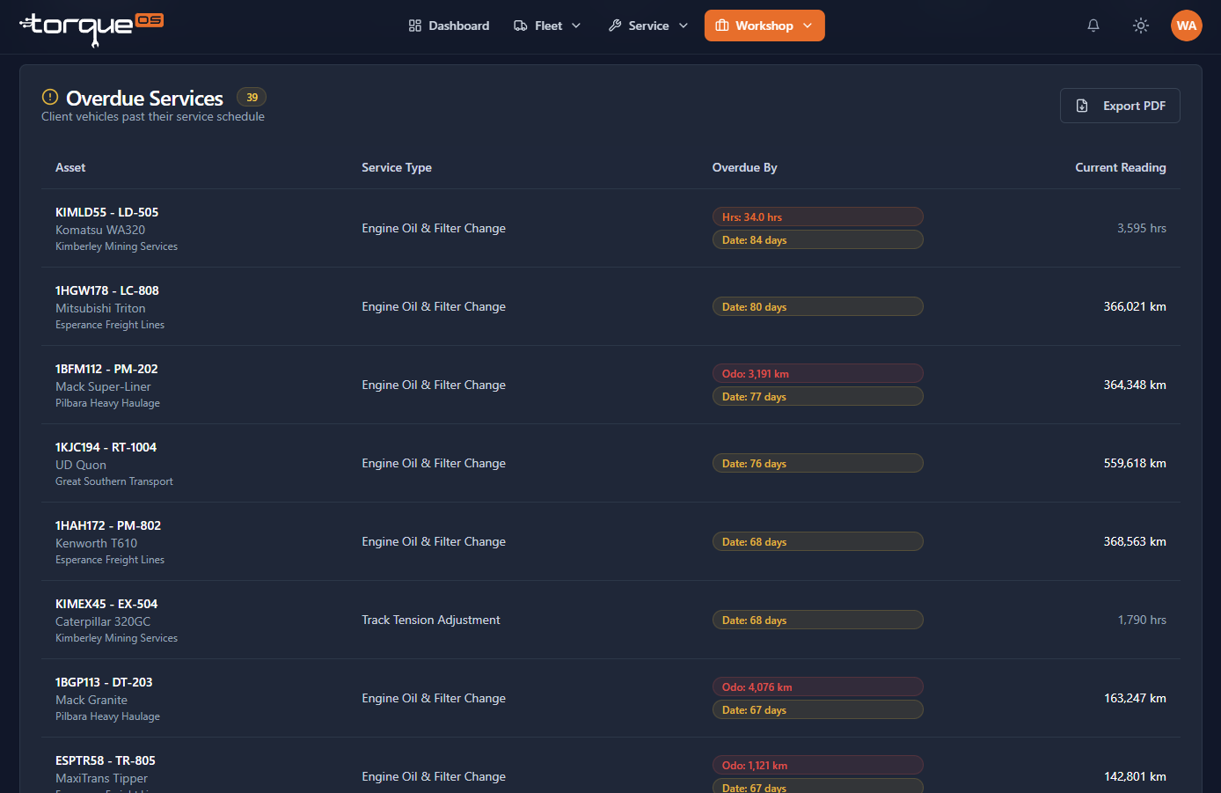
Task: Select the Kenworth T610 model text
Action: point(96,543)
